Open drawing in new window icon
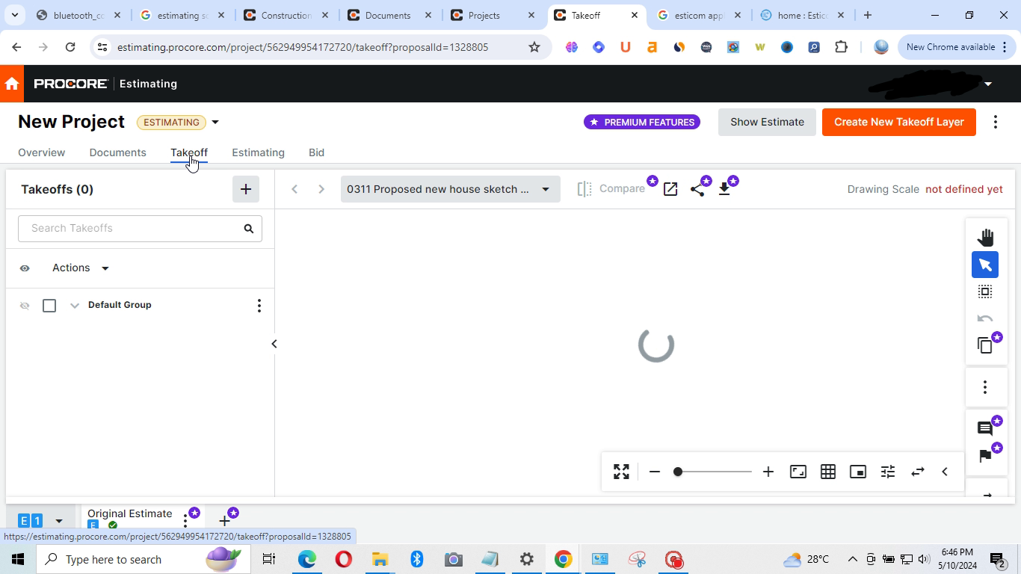The image size is (1021, 574). [x=670, y=189]
